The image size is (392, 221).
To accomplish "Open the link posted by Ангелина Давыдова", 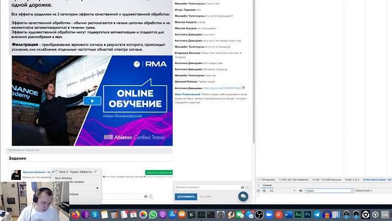I will [222, 88].
